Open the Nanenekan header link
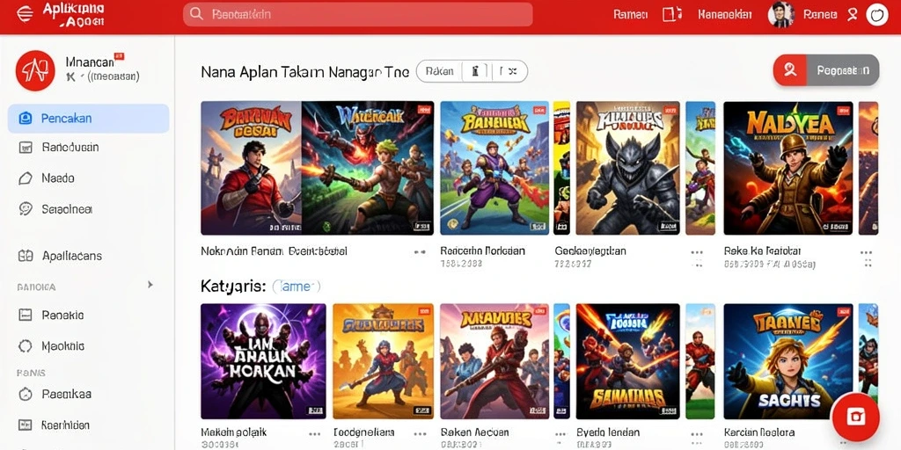Image resolution: width=901 pixels, height=450 pixels. 725,14
